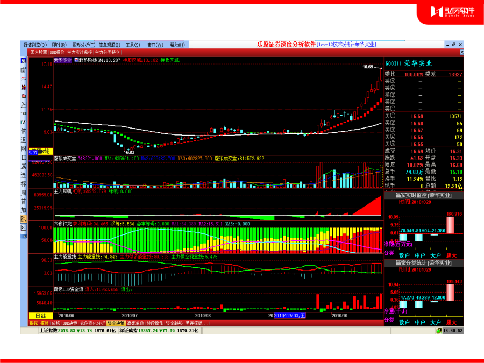Viewport: 484px width, 363px height.
Task: Open the 即时(R) menu
Action: point(59,45)
